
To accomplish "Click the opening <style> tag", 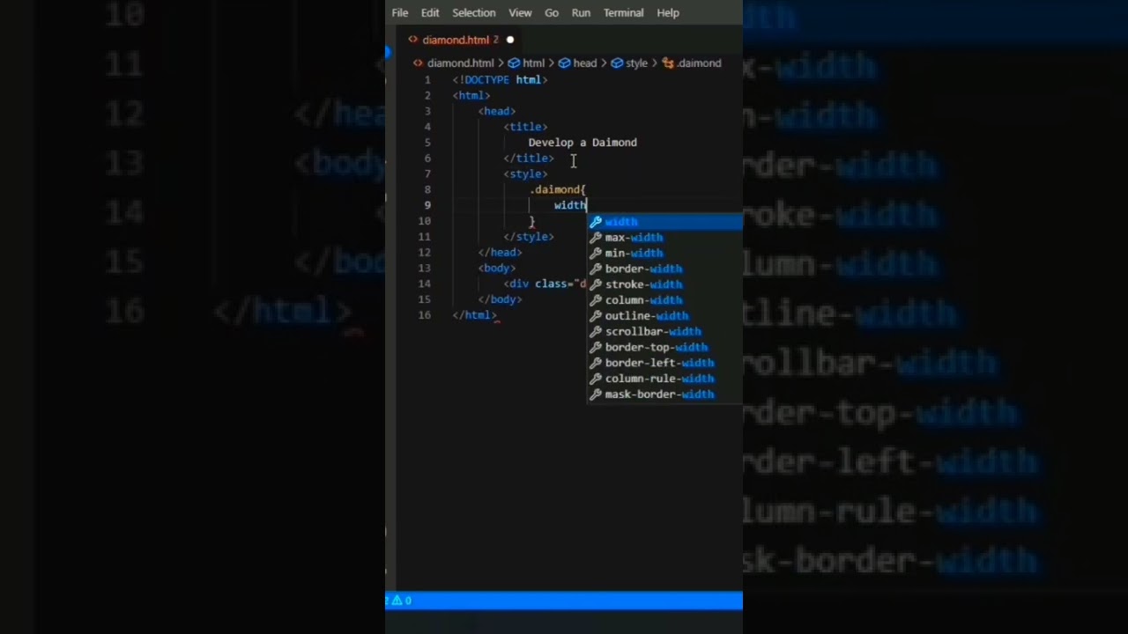I will coord(525,174).
